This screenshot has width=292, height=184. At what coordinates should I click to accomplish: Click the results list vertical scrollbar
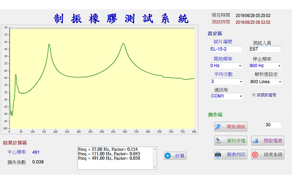[155, 158]
